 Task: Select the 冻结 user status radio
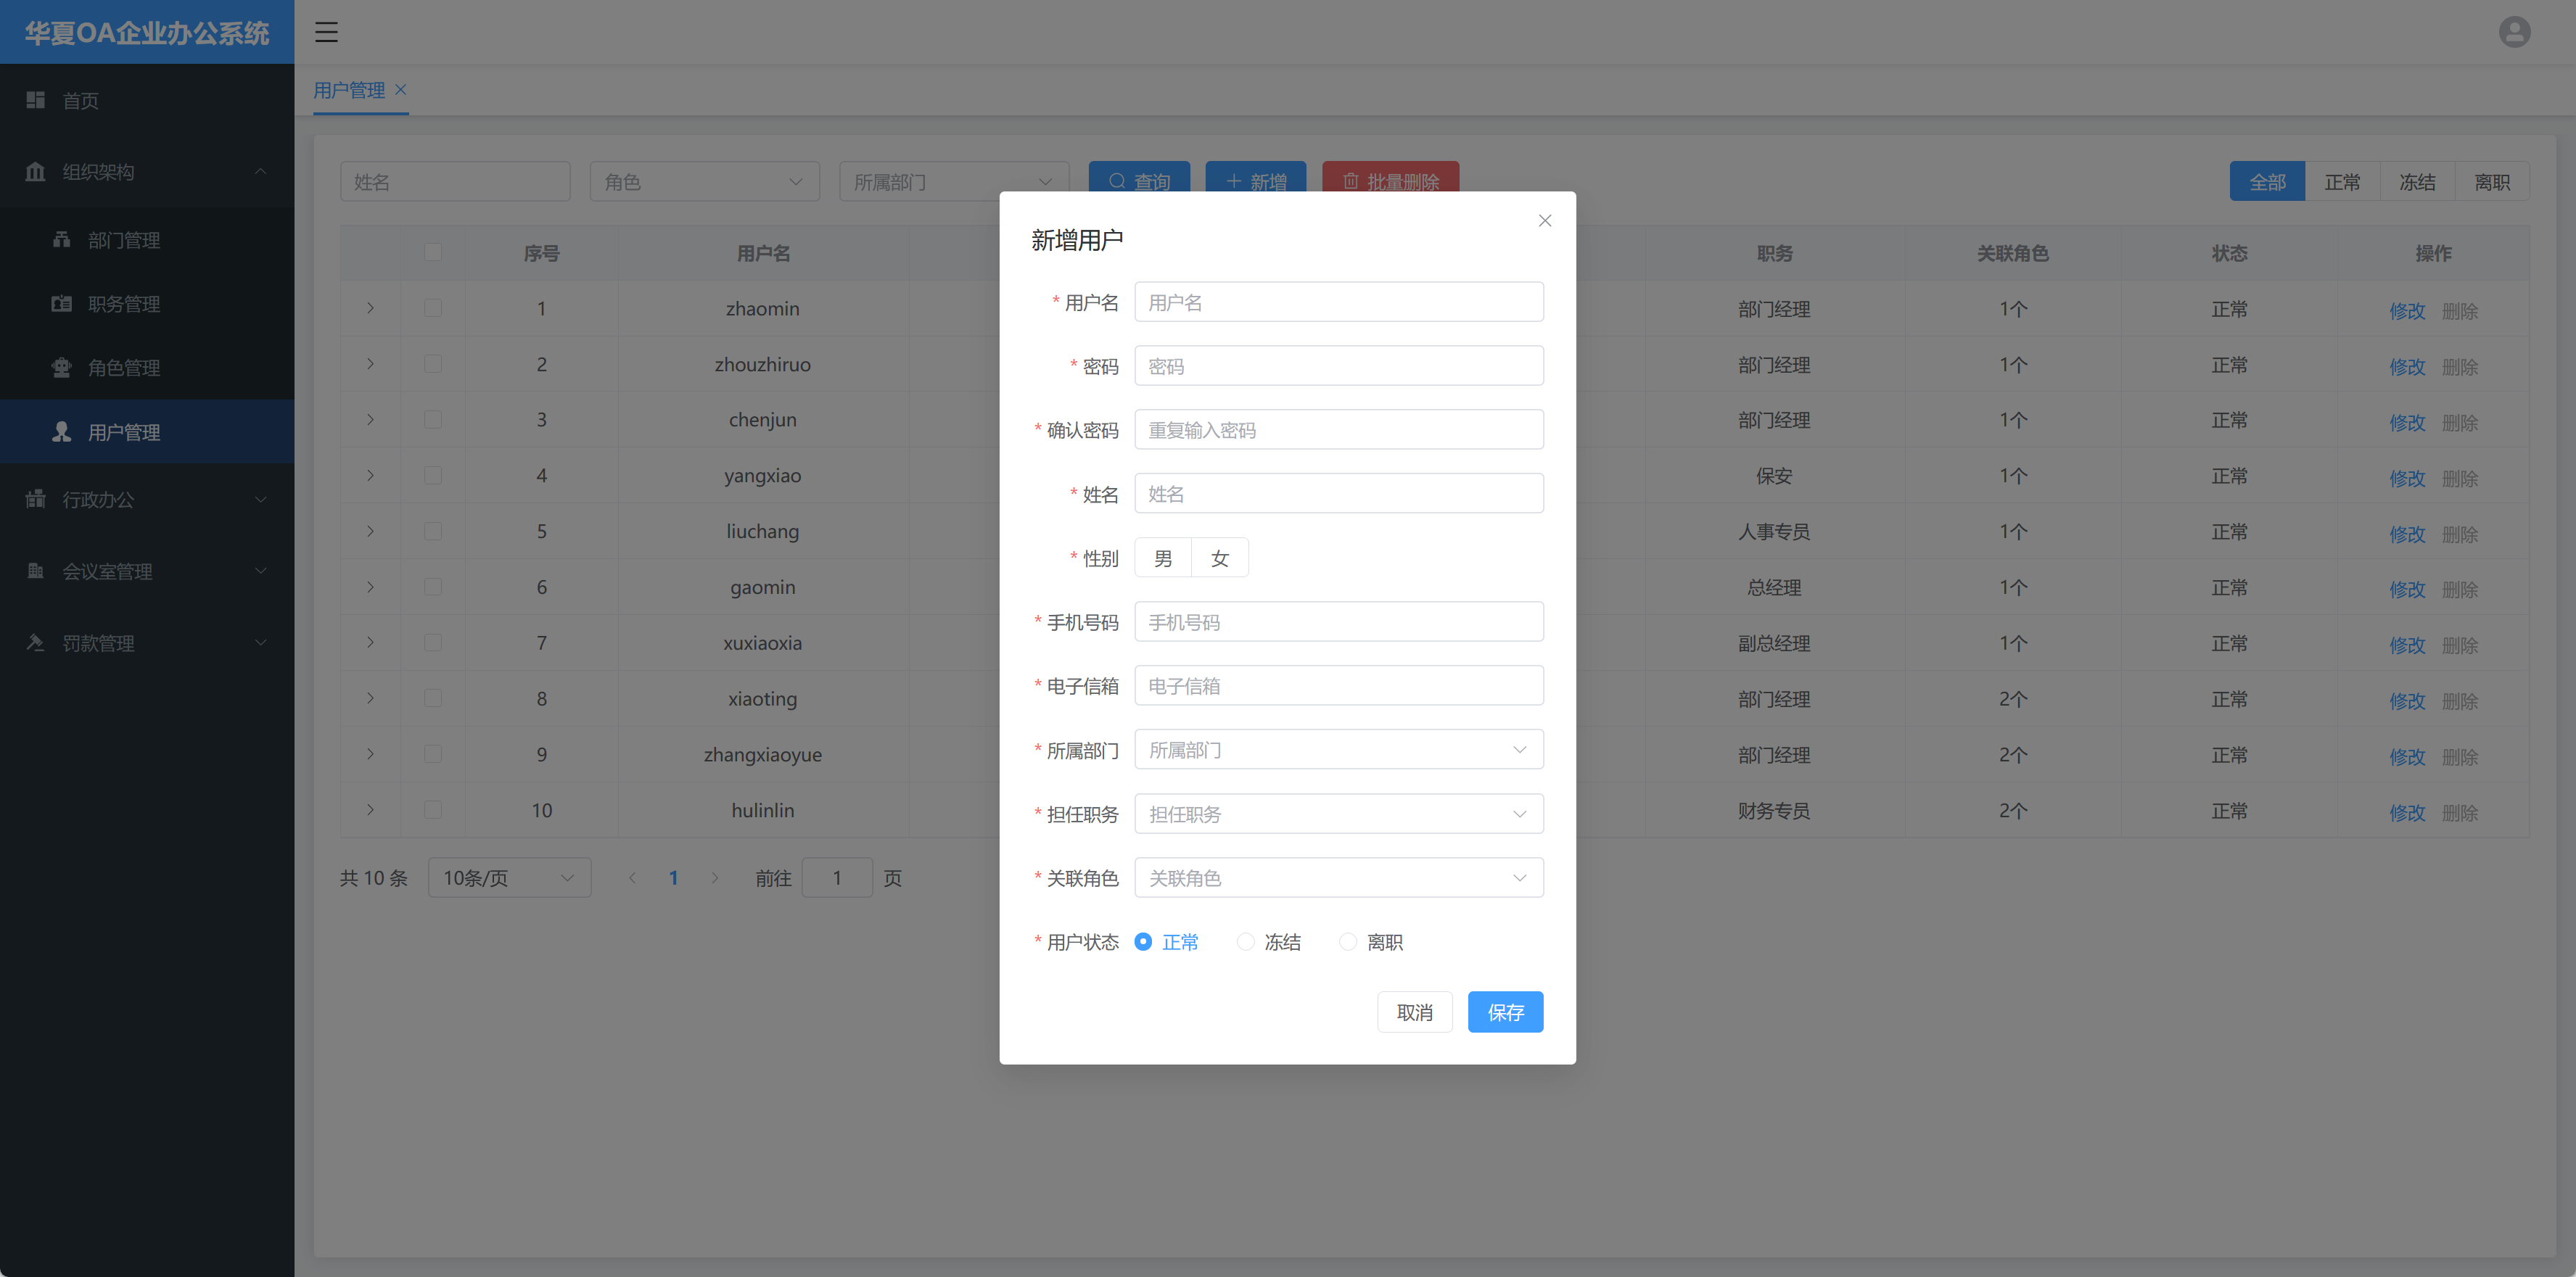click(1245, 942)
